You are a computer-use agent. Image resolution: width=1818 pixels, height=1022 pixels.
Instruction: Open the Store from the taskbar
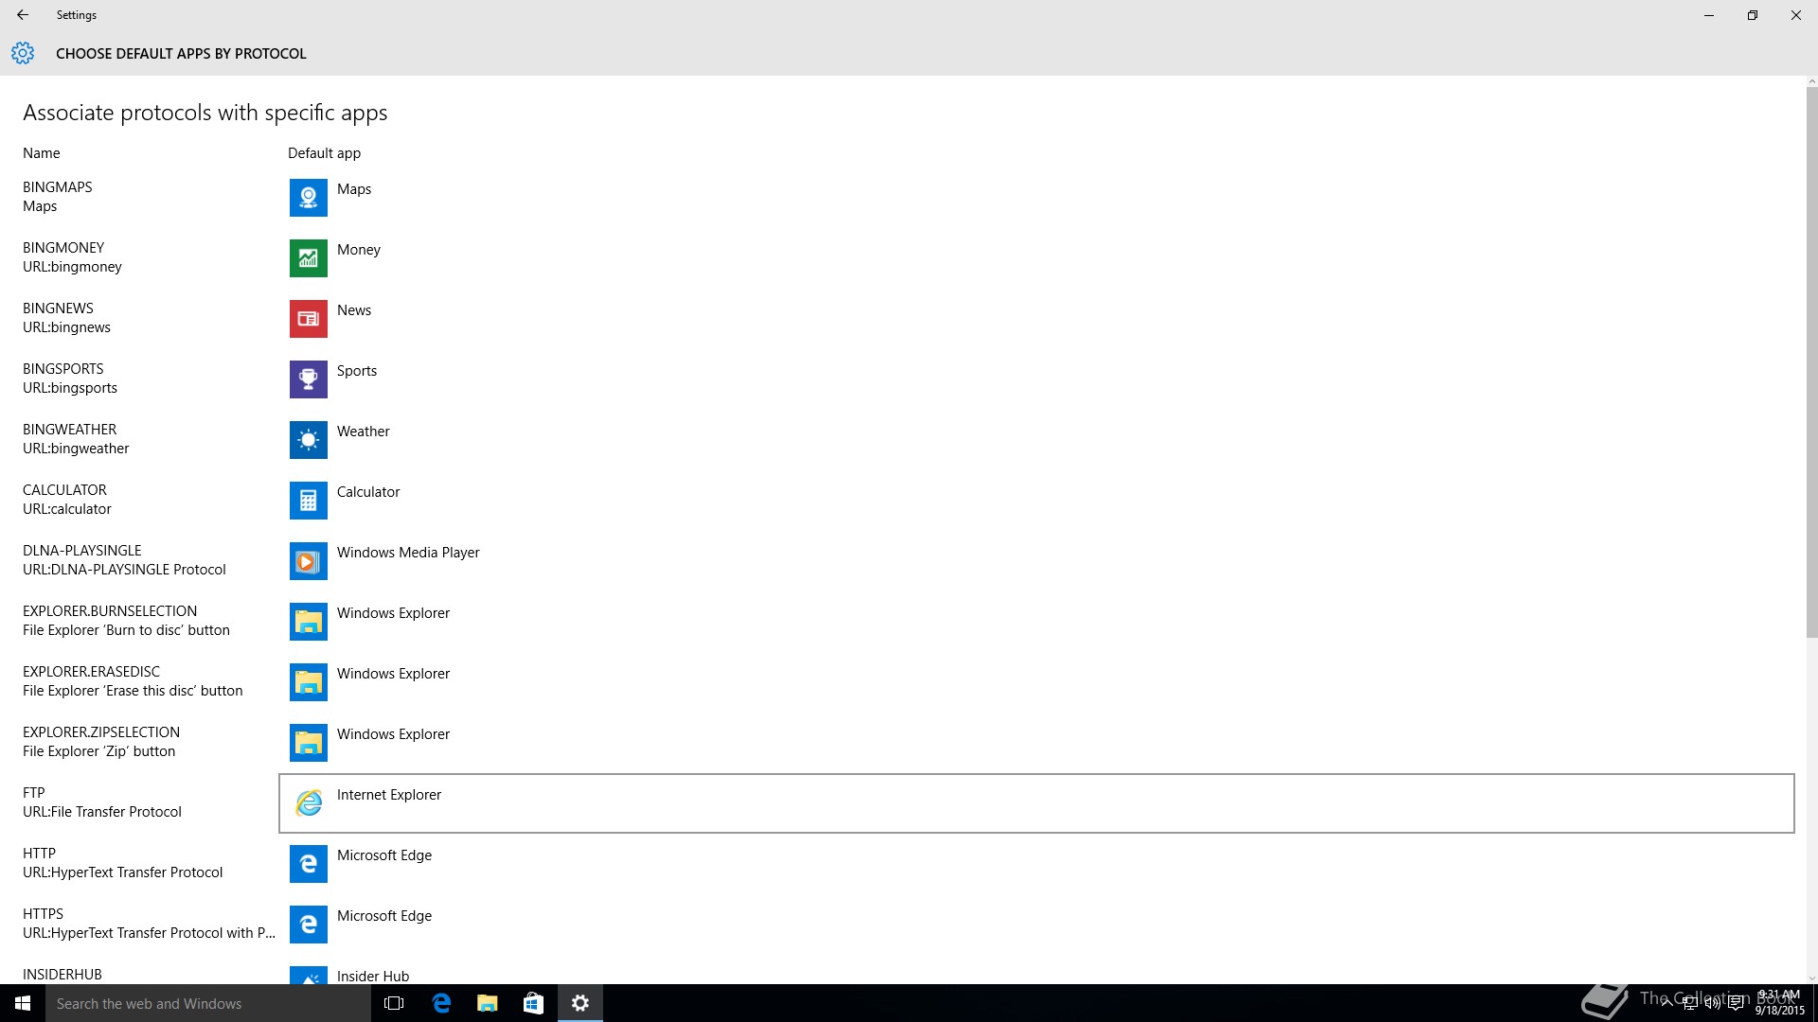[x=533, y=1003]
